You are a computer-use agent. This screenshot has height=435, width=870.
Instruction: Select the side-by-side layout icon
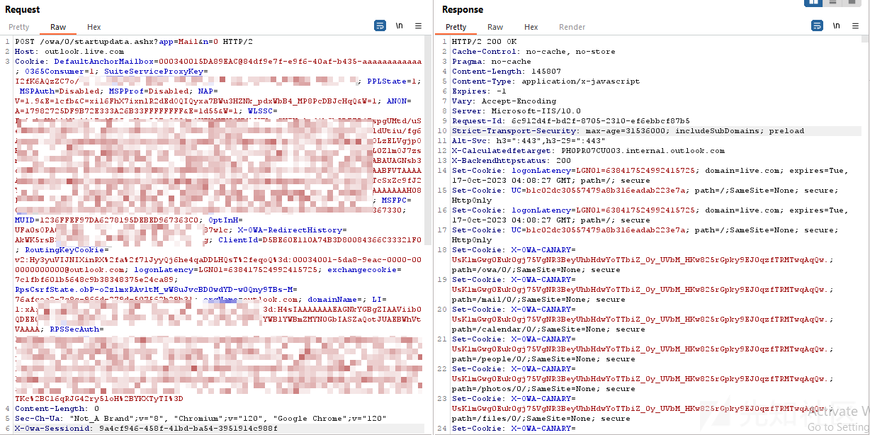(813, 2)
